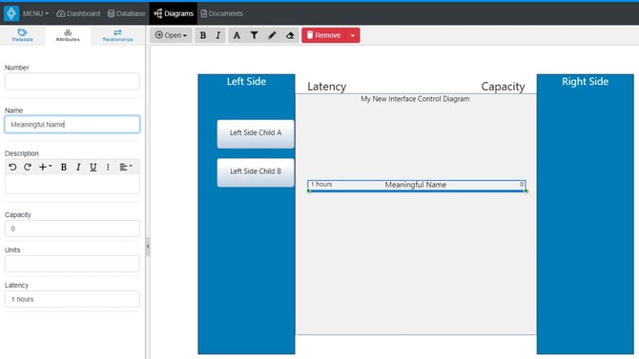Toggle italic in the diagram toolbar

(x=218, y=35)
